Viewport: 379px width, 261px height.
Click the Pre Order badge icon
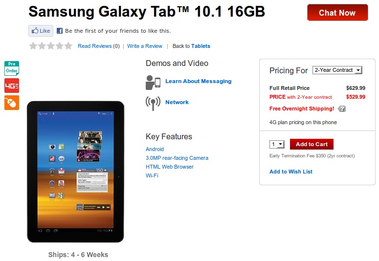pos(11,68)
